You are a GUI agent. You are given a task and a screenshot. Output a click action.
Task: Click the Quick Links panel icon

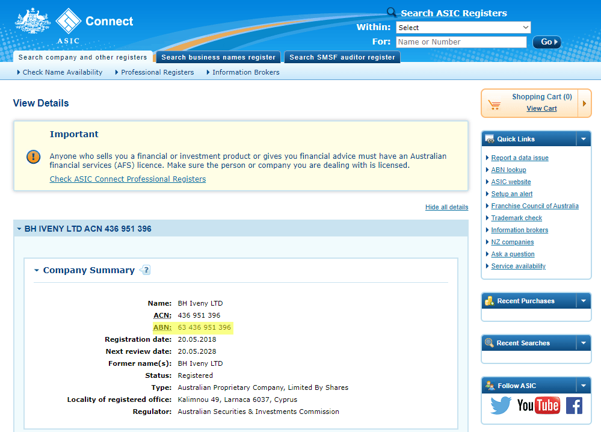click(490, 139)
